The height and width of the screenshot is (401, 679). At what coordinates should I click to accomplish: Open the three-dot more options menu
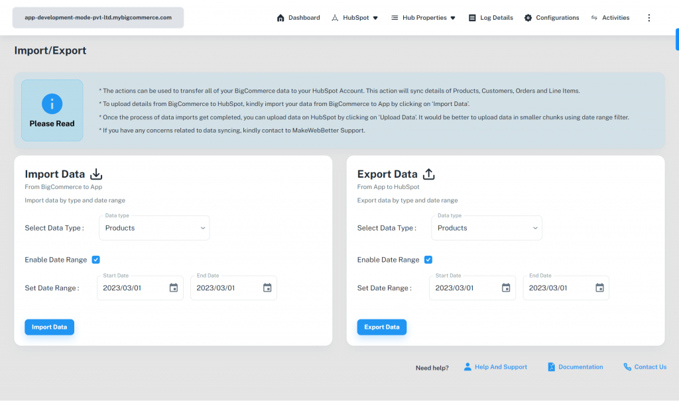648,18
